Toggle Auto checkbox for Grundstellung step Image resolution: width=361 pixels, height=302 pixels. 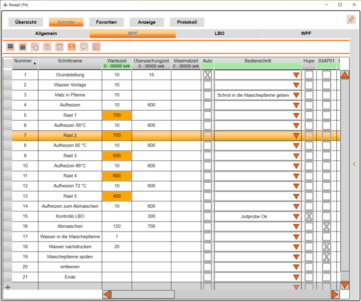(207, 74)
